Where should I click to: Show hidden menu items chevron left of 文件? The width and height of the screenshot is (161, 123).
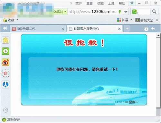71,3
